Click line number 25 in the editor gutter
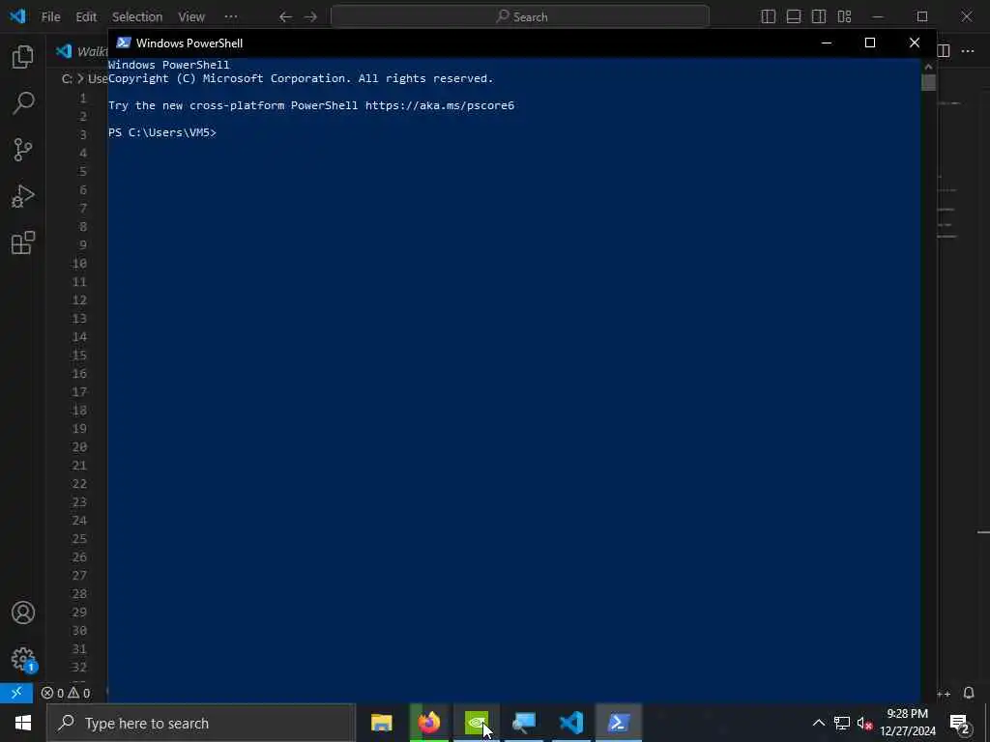The height and width of the screenshot is (742, 990). click(79, 538)
